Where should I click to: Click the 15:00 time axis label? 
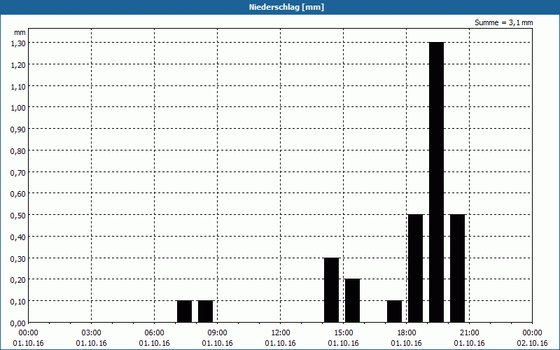click(x=344, y=333)
